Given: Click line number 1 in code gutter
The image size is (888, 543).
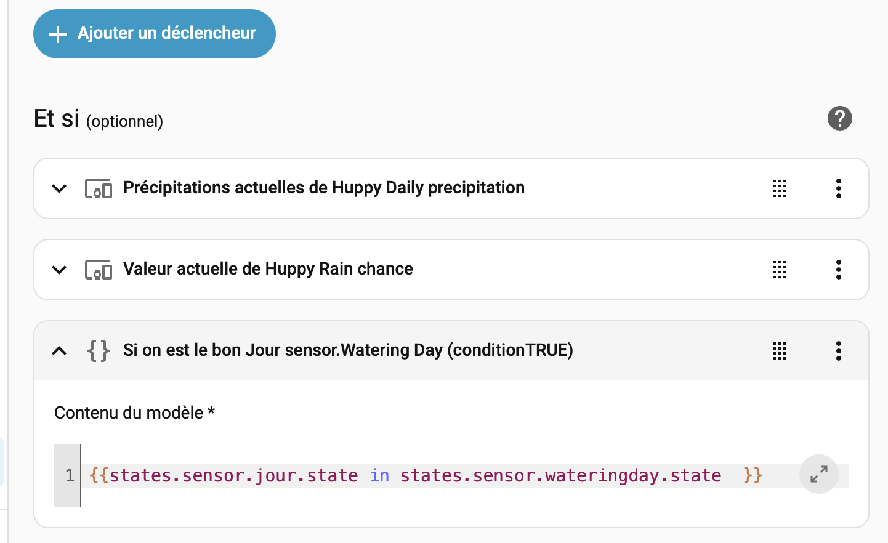Looking at the screenshot, I should [x=70, y=476].
